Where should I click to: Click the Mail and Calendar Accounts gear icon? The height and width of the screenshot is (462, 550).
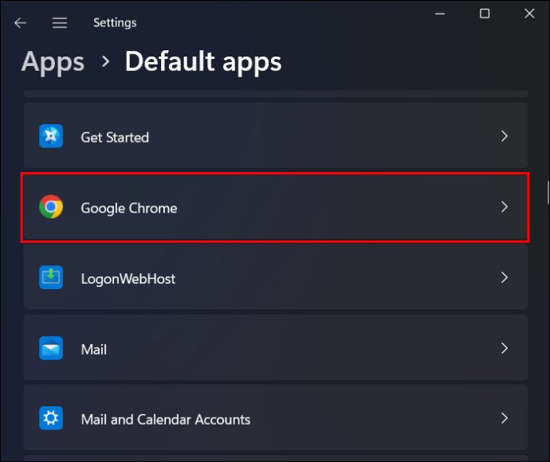coord(51,419)
